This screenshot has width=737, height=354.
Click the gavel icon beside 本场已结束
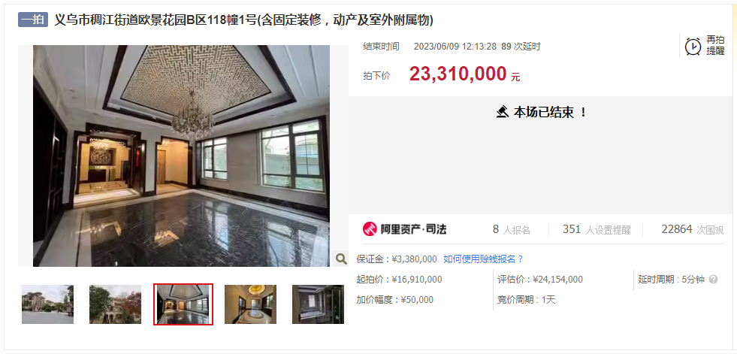coord(503,112)
